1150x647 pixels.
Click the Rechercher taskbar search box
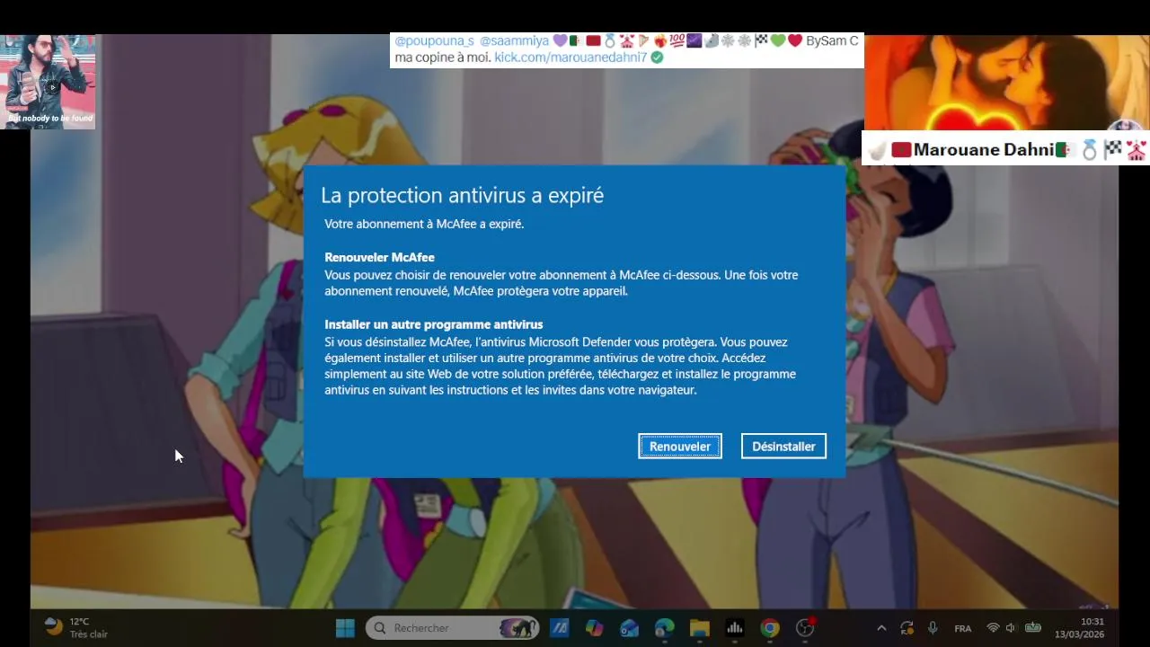point(453,628)
